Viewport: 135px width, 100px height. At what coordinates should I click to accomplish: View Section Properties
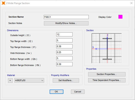point(107,74)
